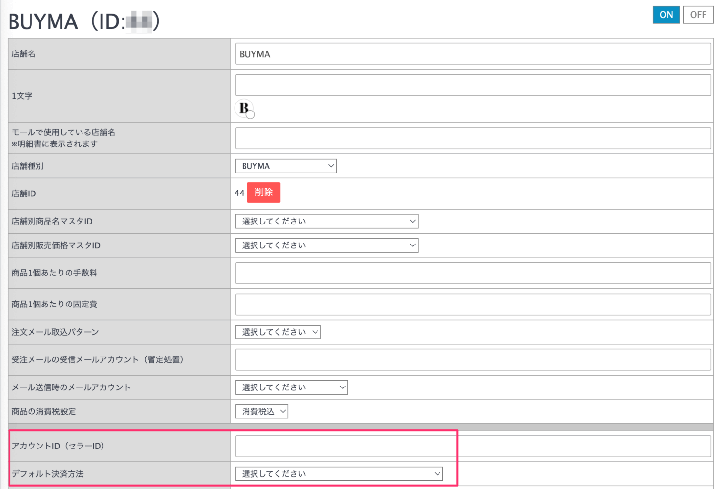Open the 店舗種別 BUYMA dropdown
The width and height of the screenshot is (715, 489).
286,166
